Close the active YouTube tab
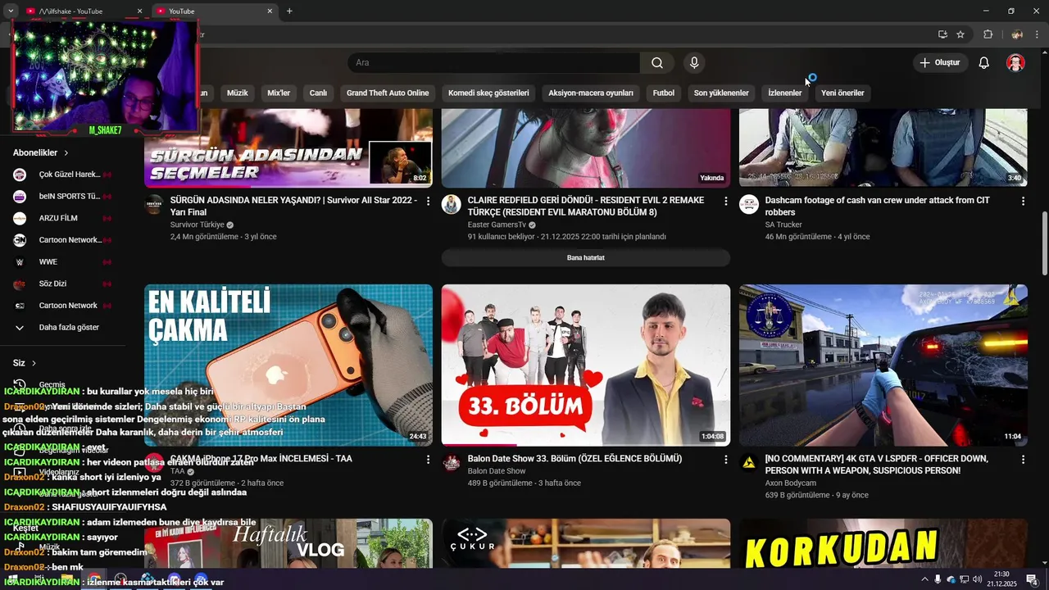This screenshot has width=1049, height=590. coord(270,11)
